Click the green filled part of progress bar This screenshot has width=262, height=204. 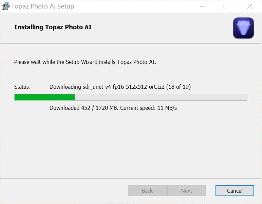44,97
